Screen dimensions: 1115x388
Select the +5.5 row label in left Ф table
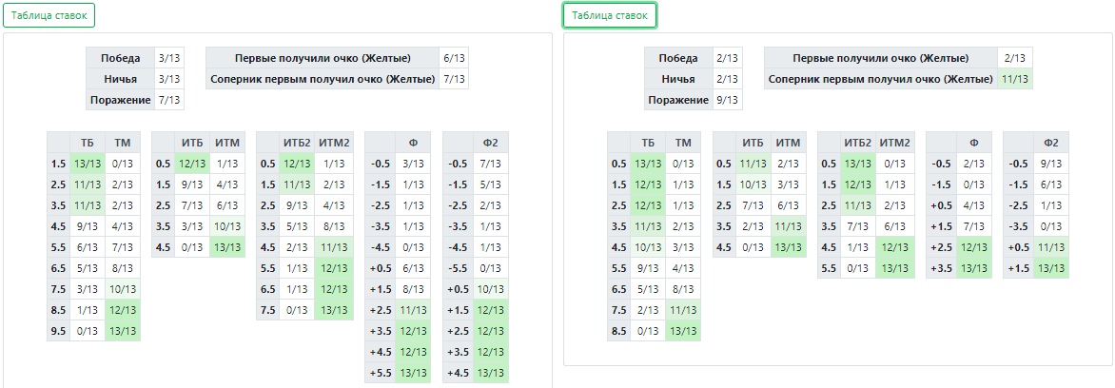(381, 373)
